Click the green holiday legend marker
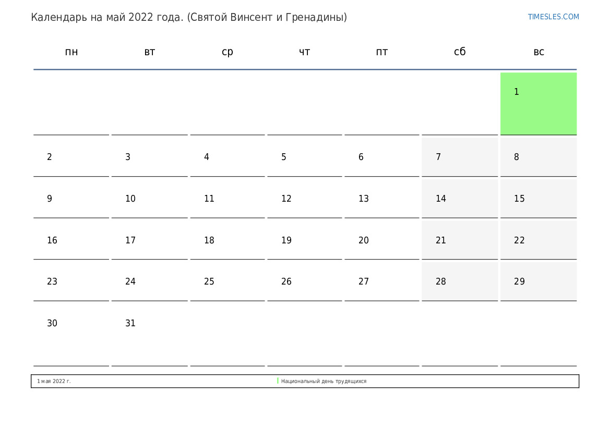This screenshot has height=431, width=610. (278, 381)
